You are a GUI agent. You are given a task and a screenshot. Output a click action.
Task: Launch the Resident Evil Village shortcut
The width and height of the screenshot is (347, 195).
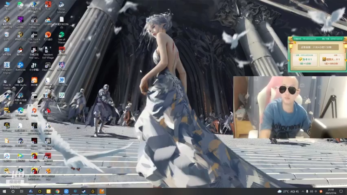pos(48,52)
